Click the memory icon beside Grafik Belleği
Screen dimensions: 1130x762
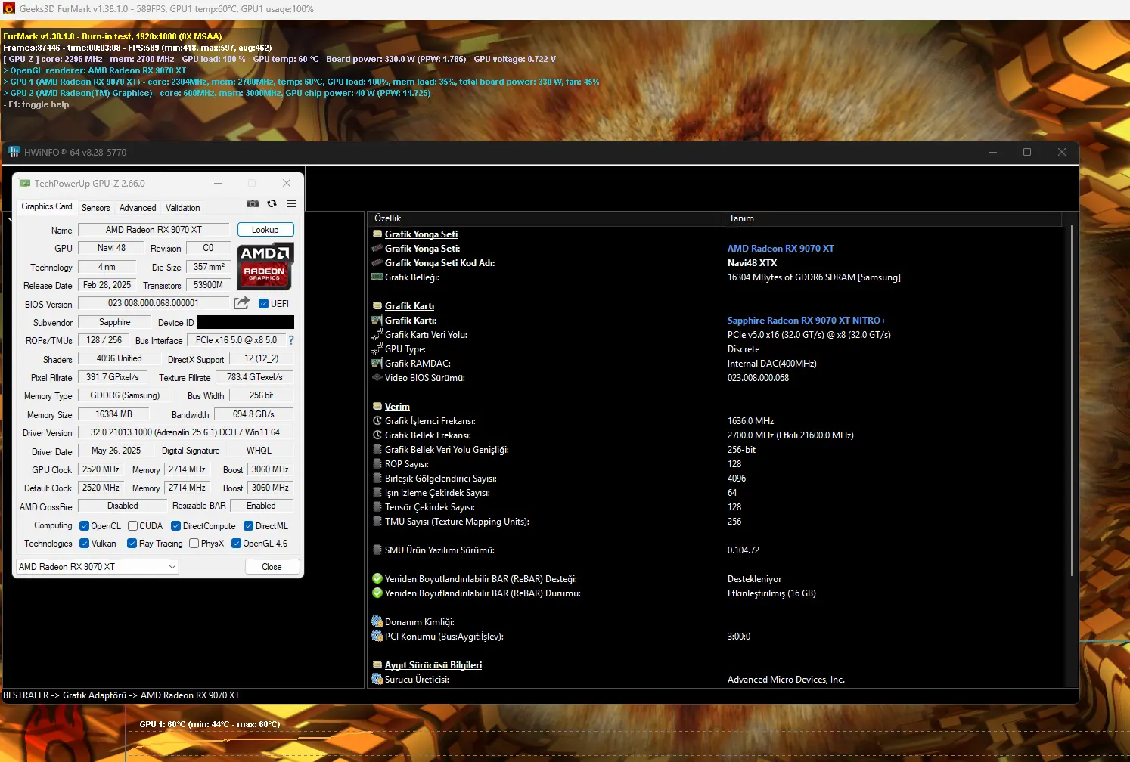click(377, 277)
